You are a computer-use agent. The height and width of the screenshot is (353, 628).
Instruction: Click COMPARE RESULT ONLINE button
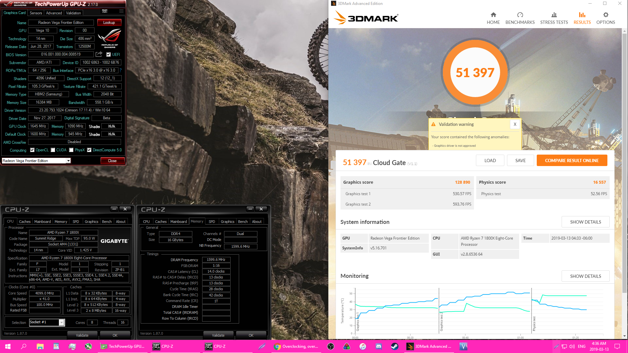(x=572, y=160)
